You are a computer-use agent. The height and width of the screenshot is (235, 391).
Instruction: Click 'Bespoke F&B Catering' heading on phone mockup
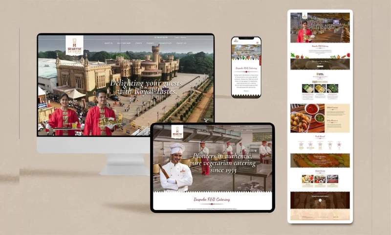(x=246, y=68)
